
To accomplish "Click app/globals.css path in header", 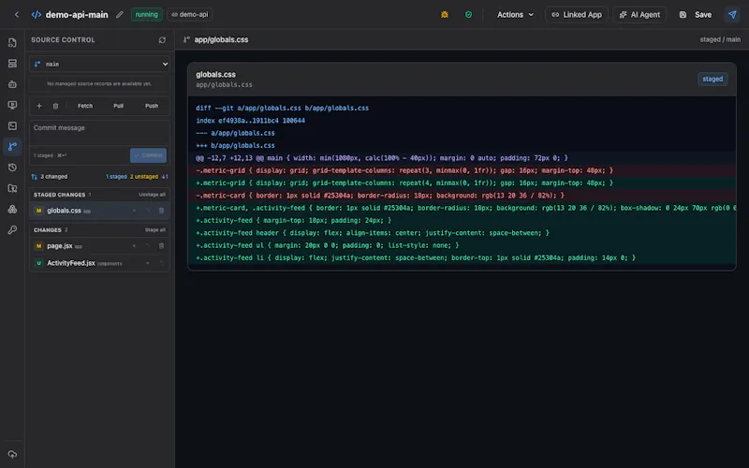I will [x=221, y=39].
